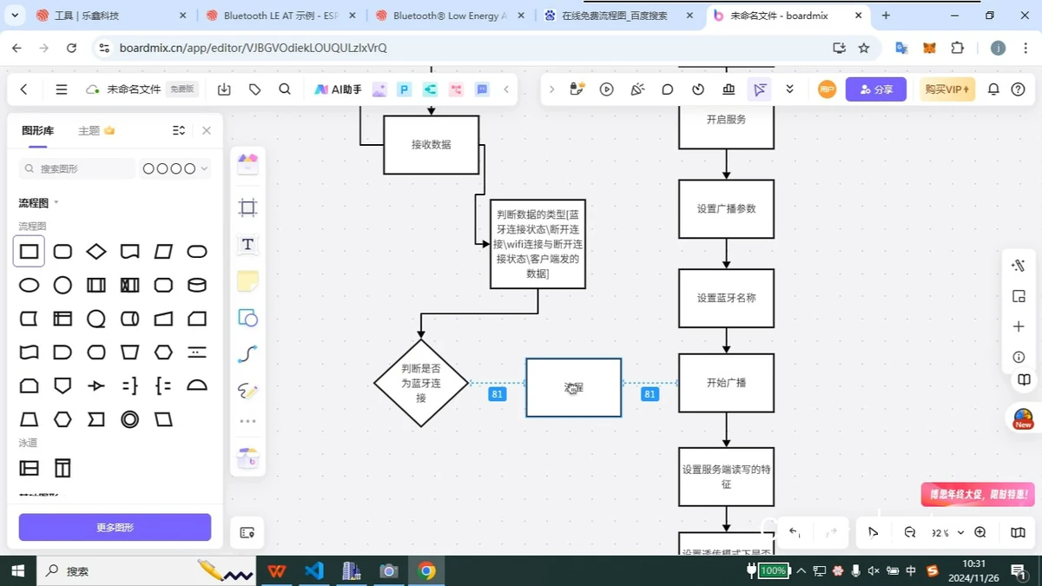Collapse the left toolbar with chevron
1042x586 pixels.
pyautogui.click(x=506, y=89)
